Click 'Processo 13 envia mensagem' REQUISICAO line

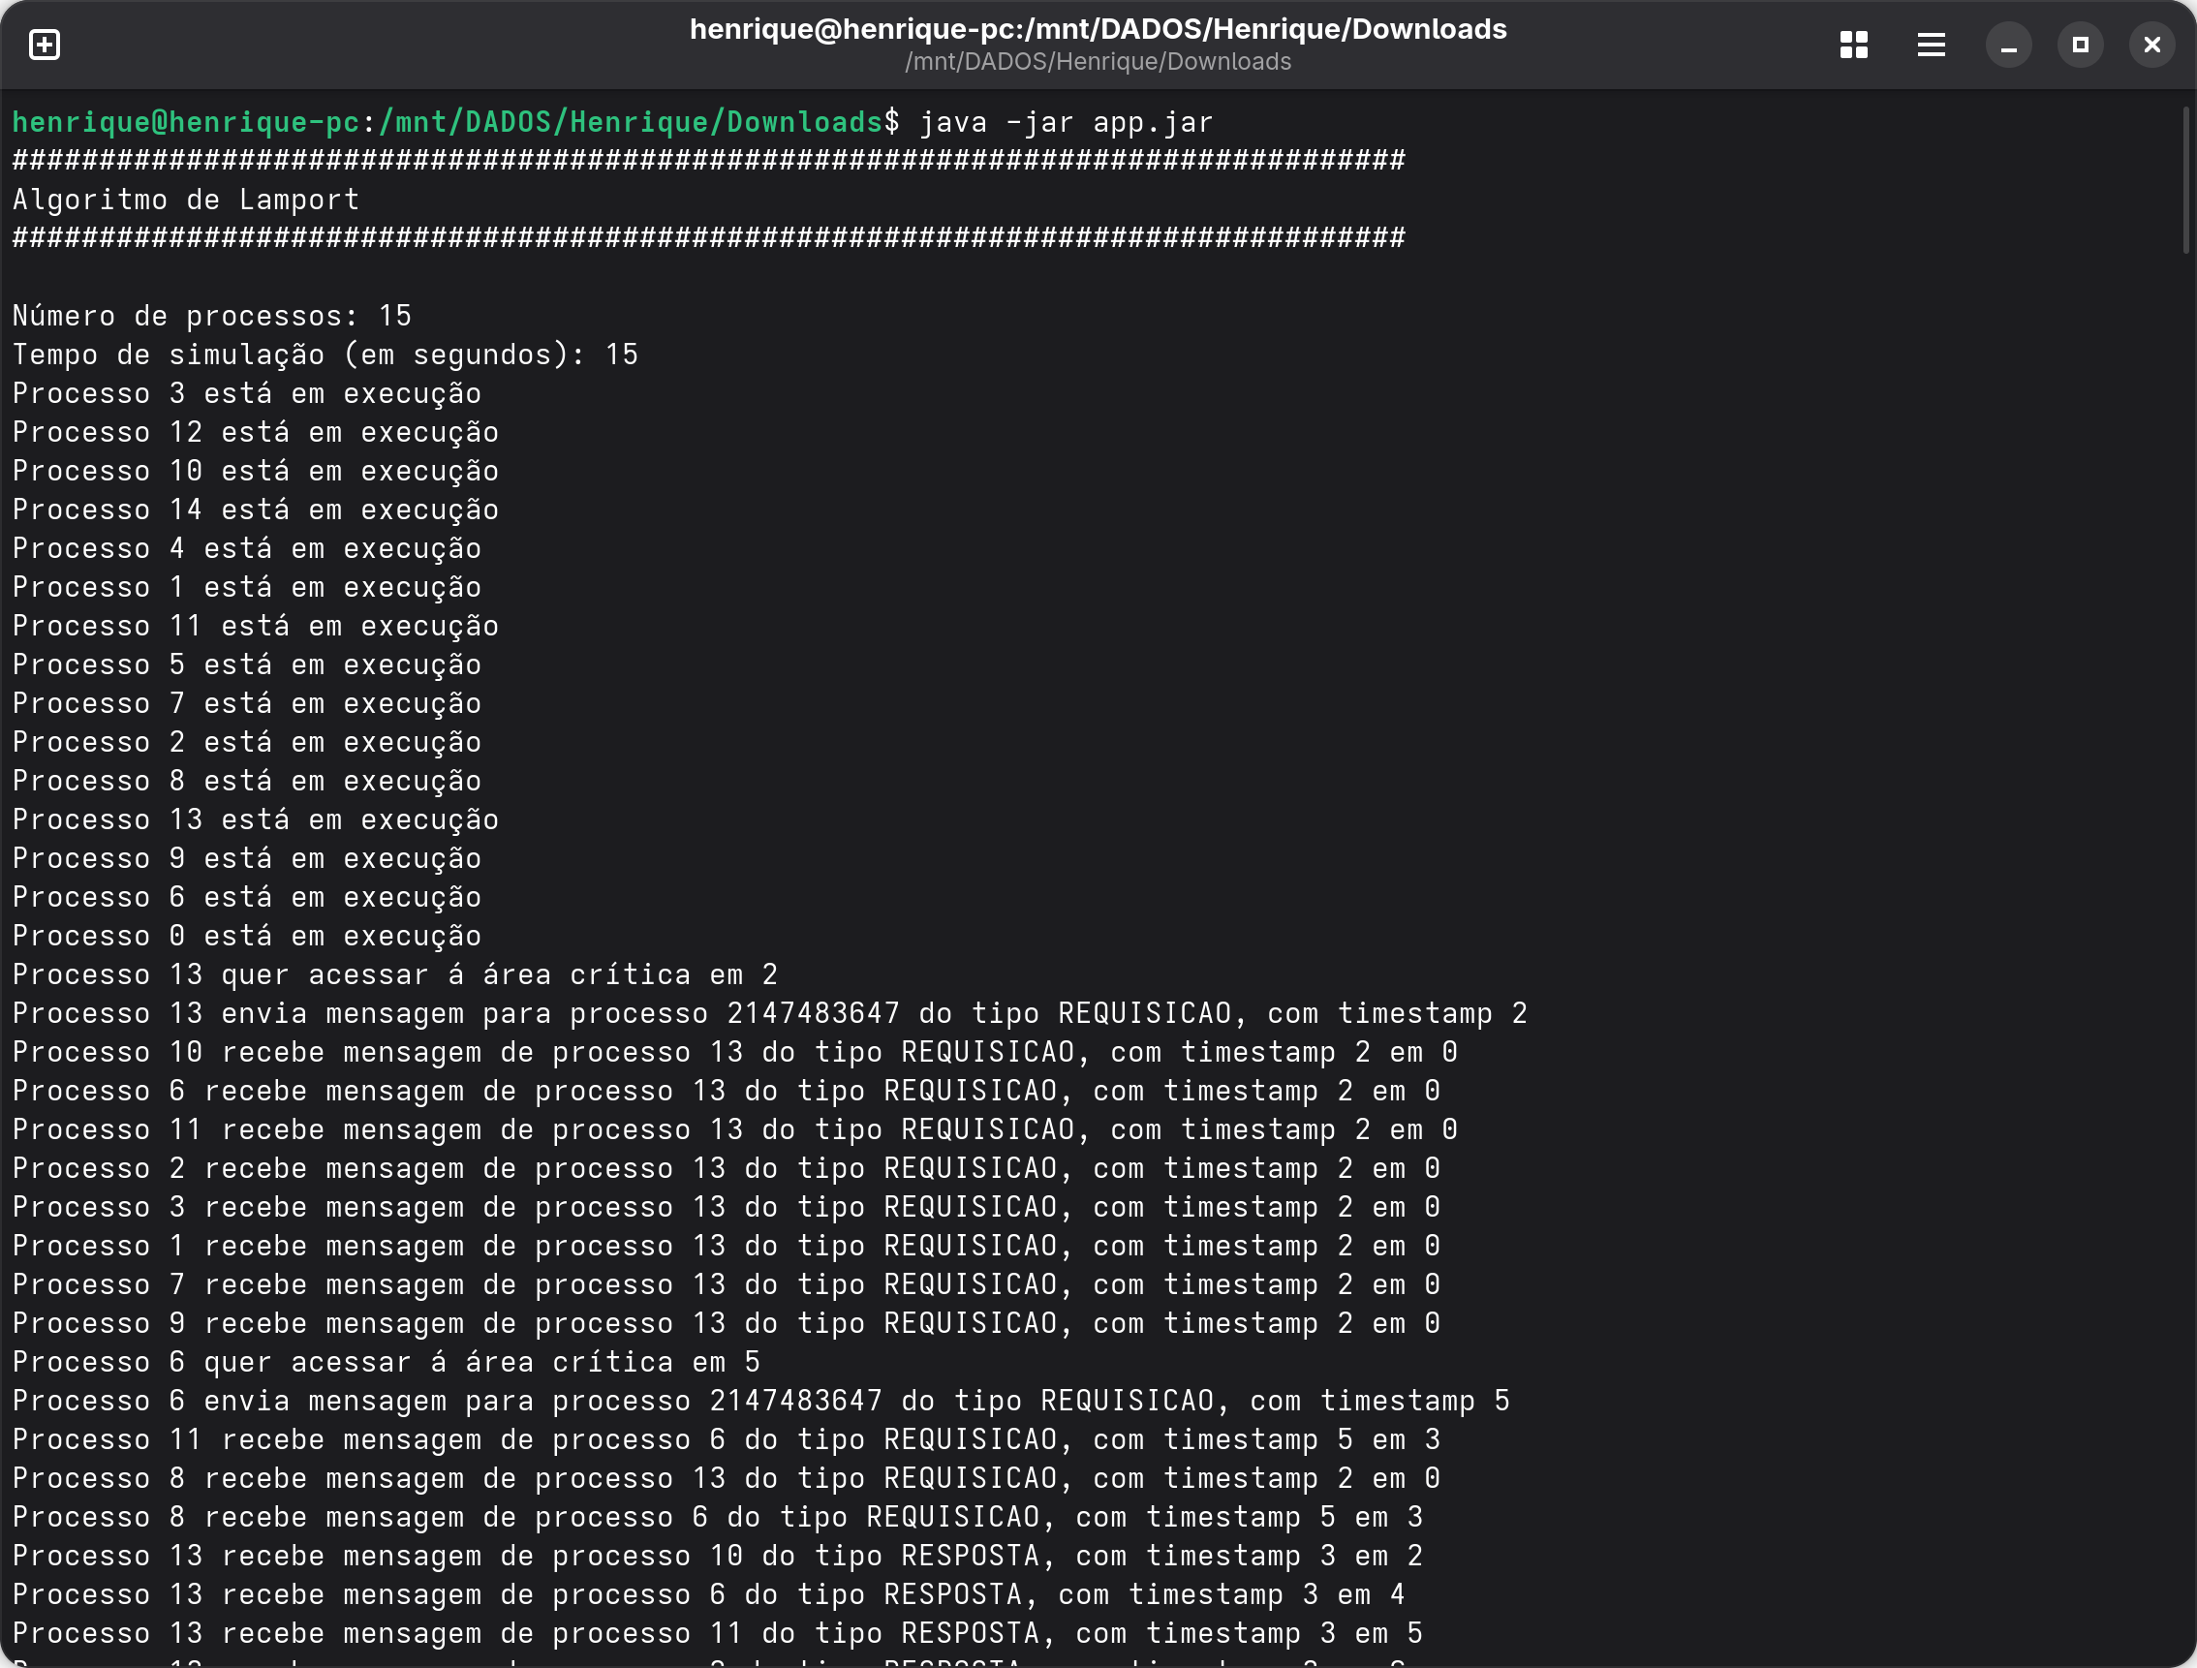click(769, 1013)
